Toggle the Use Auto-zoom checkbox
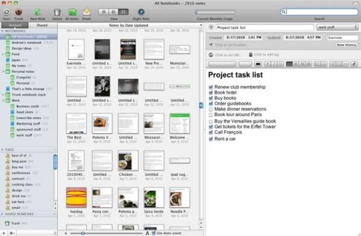The width and height of the screenshot is (361, 236). (x=154, y=233)
